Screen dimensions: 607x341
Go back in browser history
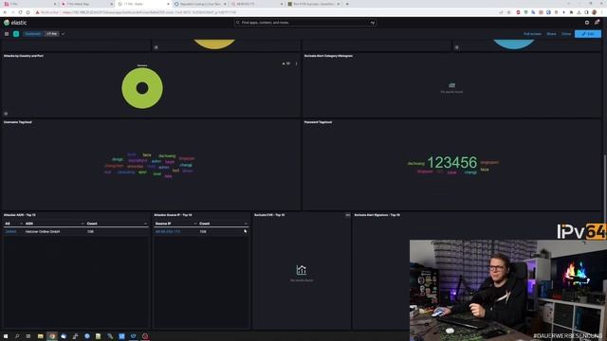coord(5,12)
